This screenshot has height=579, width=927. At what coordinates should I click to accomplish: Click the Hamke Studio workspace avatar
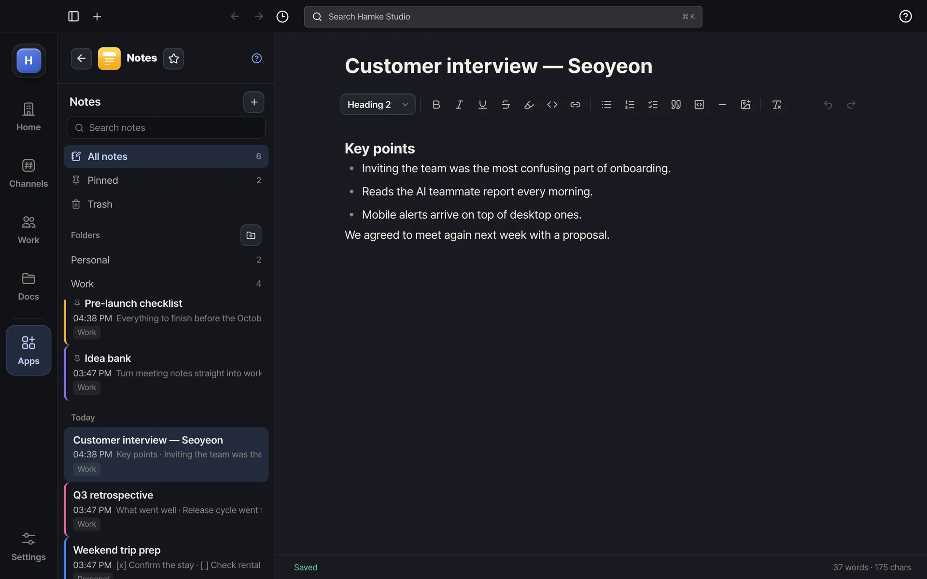[29, 61]
